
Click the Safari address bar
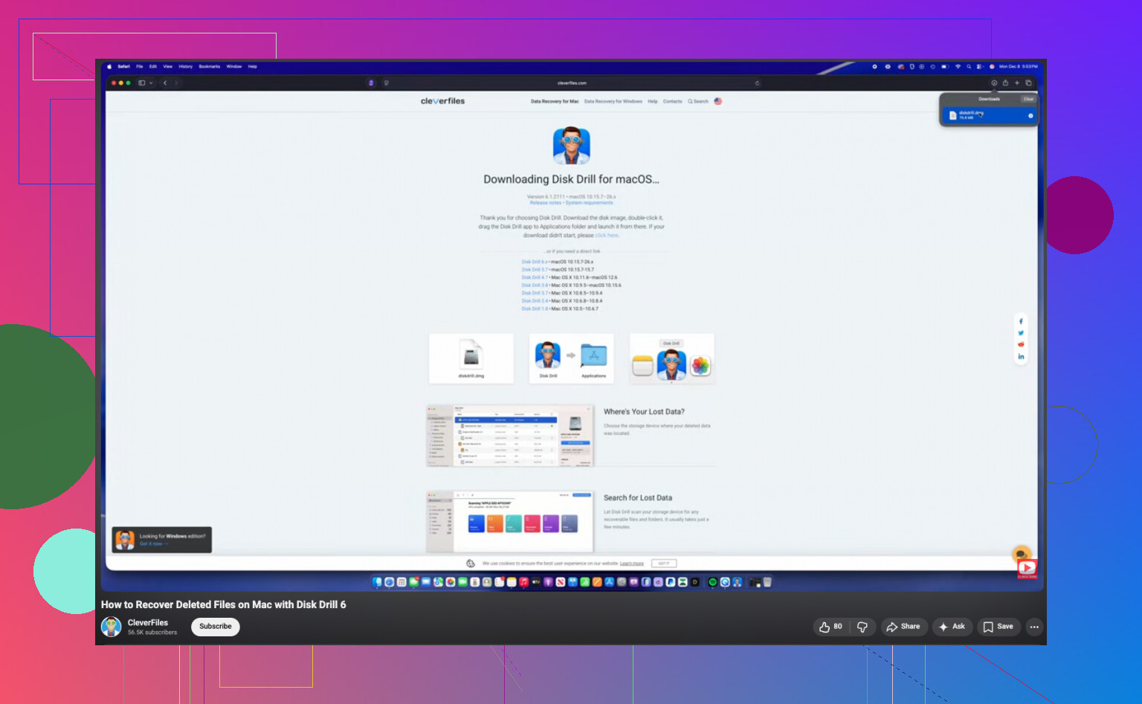[x=572, y=83]
